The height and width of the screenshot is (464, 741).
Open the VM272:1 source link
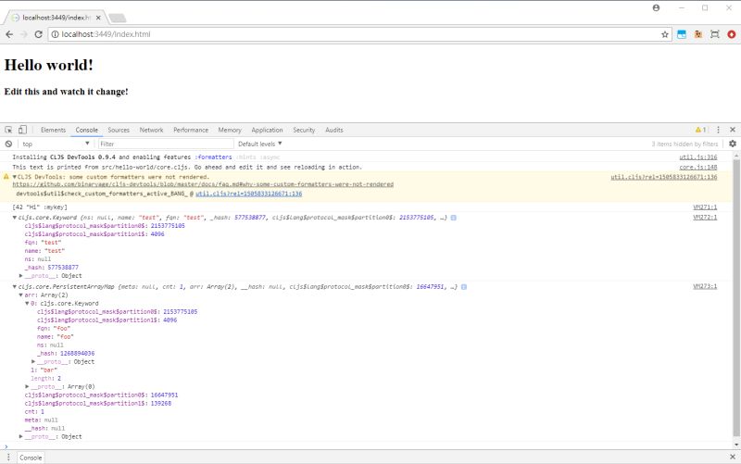point(705,218)
